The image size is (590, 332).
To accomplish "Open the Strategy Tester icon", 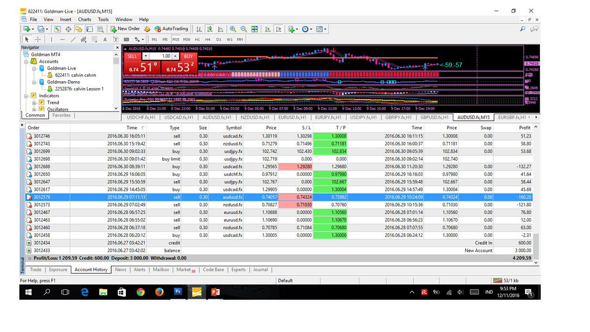I will point(100,29).
